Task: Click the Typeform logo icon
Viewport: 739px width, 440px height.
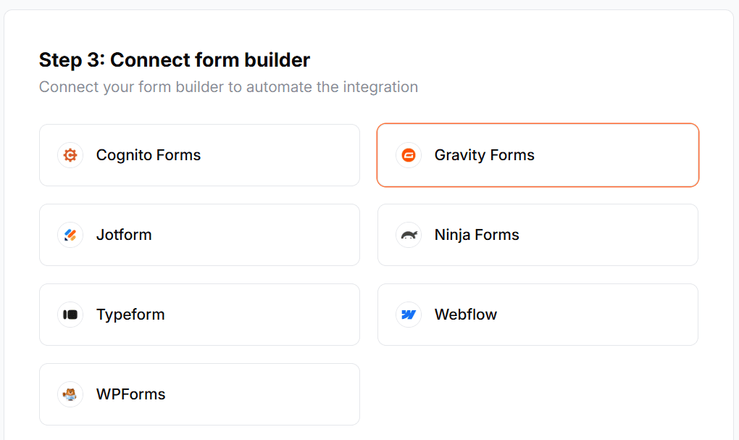Action: pyautogui.click(x=70, y=314)
